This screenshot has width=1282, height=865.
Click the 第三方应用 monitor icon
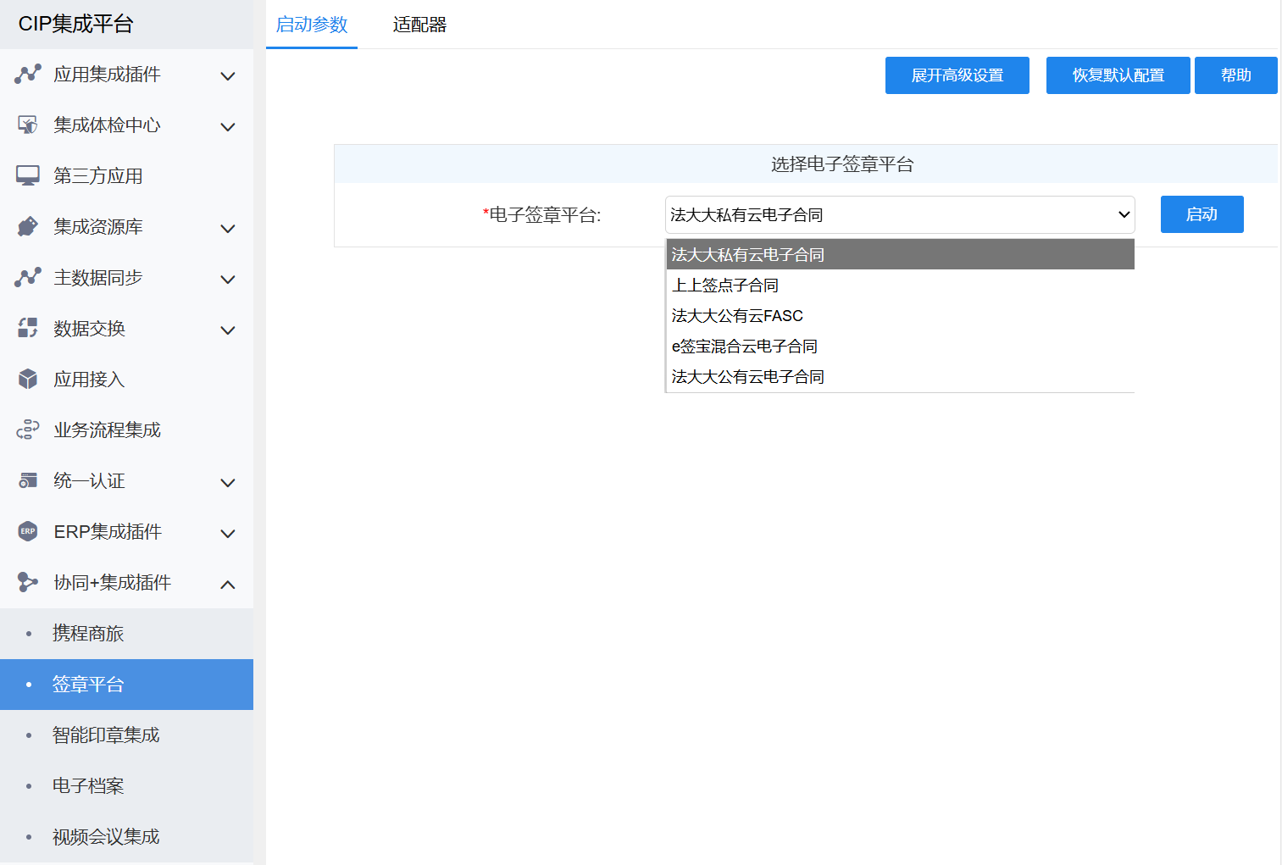pyautogui.click(x=28, y=176)
